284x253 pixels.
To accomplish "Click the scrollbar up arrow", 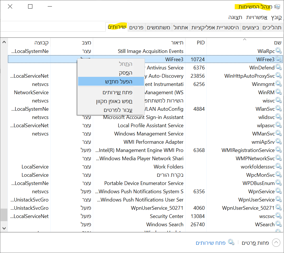I will [x=4, y=42].
